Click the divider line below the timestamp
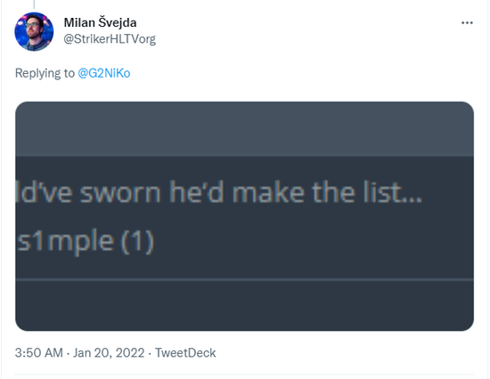 click(x=244, y=374)
